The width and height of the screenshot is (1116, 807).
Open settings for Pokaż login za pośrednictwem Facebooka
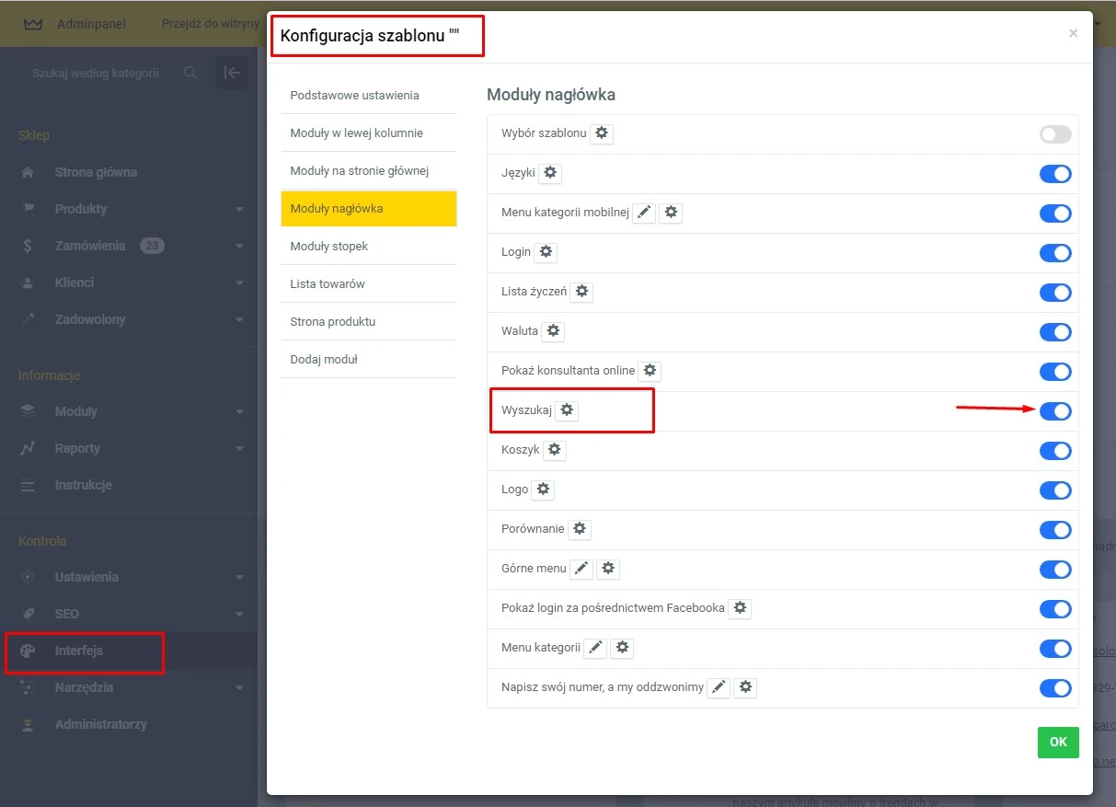click(740, 608)
